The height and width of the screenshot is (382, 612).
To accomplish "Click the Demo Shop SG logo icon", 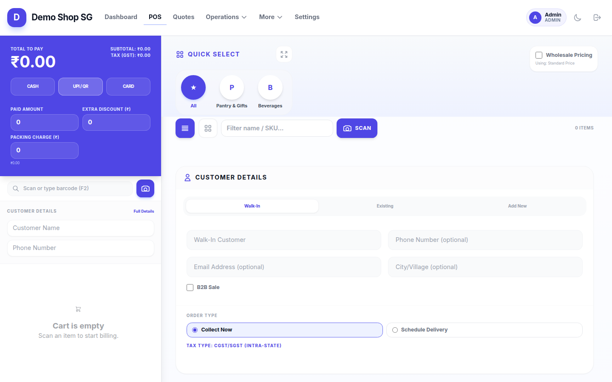I will click(x=17, y=17).
